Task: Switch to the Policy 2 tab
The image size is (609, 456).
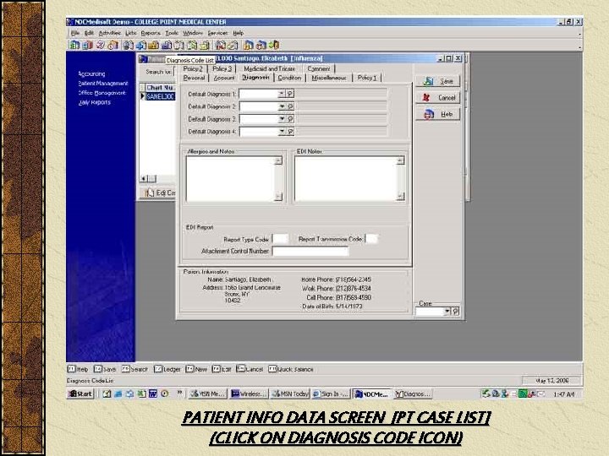Action: tap(193, 68)
